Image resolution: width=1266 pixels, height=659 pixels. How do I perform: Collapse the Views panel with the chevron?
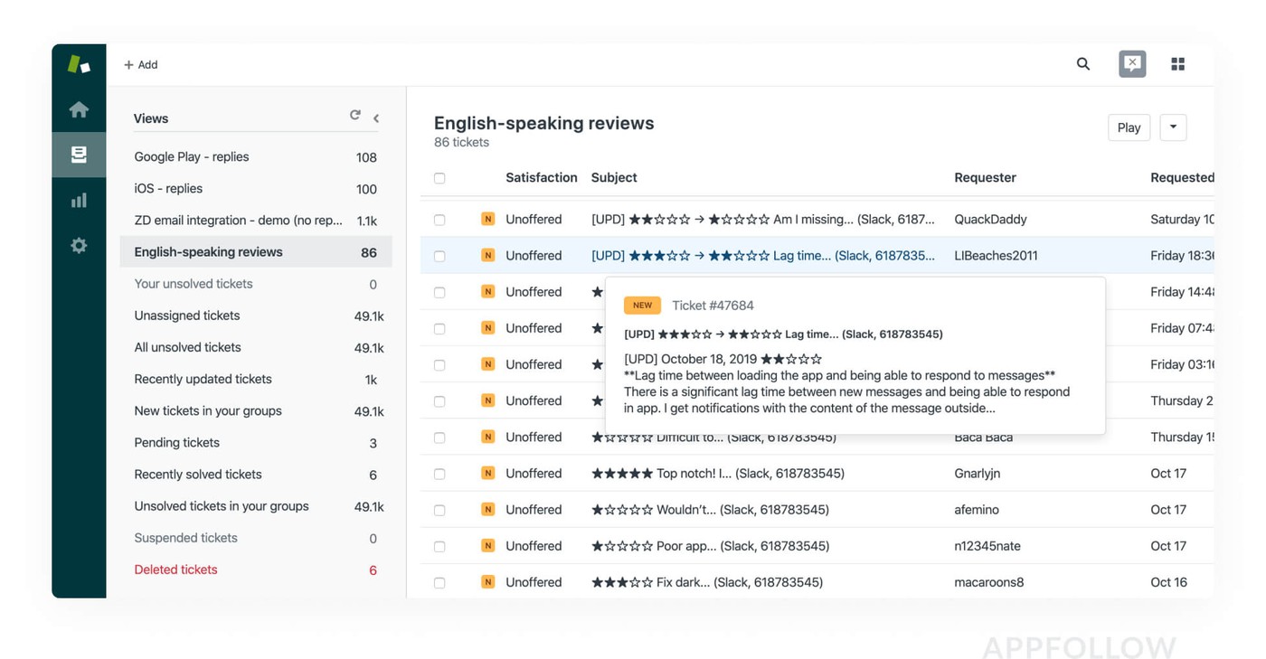[376, 118]
